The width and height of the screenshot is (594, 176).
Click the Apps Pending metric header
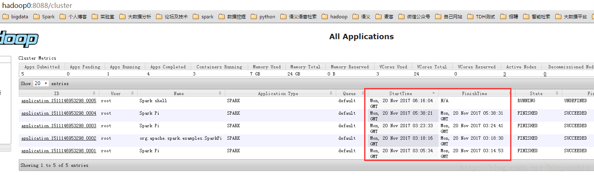pyautogui.click(x=85, y=67)
